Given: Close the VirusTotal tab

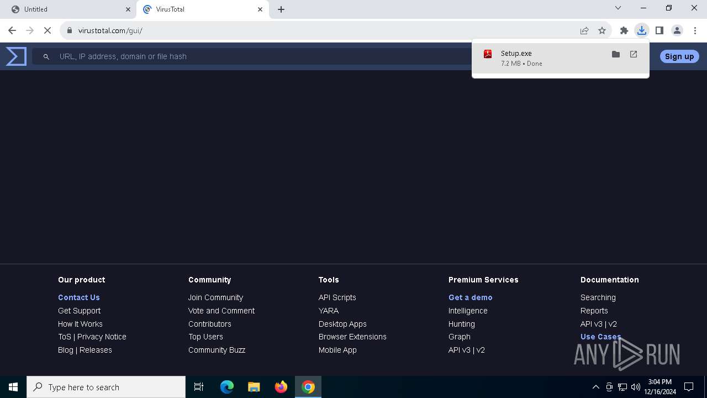Looking at the screenshot, I should 260,9.
